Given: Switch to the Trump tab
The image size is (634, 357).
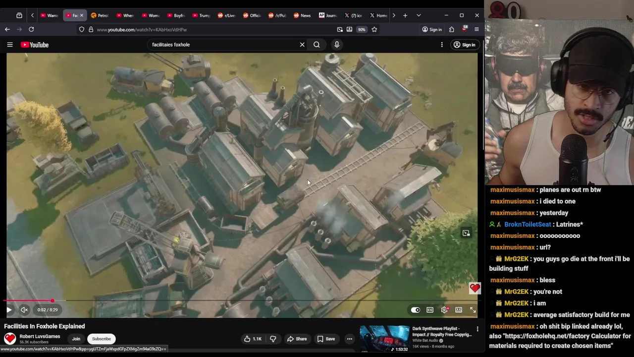Looking at the screenshot, I should [201, 15].
